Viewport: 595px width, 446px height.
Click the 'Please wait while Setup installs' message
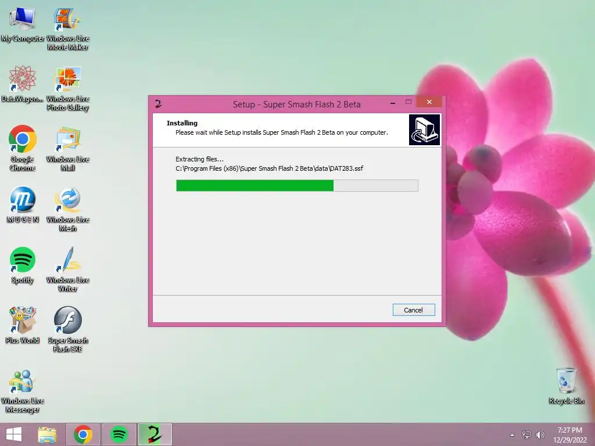[x=282, y=132]
